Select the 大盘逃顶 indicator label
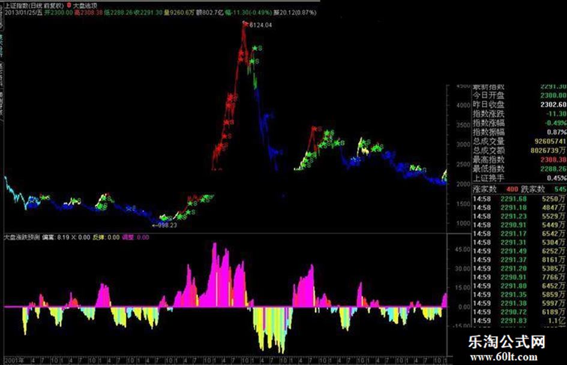This screenshot has height=365, width=567. click(x=85, y=6)
